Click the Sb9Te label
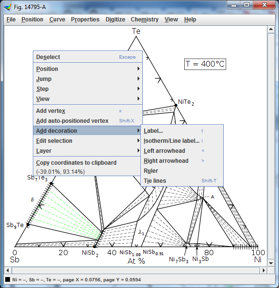Screen dimensions: 279x288 coord(15,225)
